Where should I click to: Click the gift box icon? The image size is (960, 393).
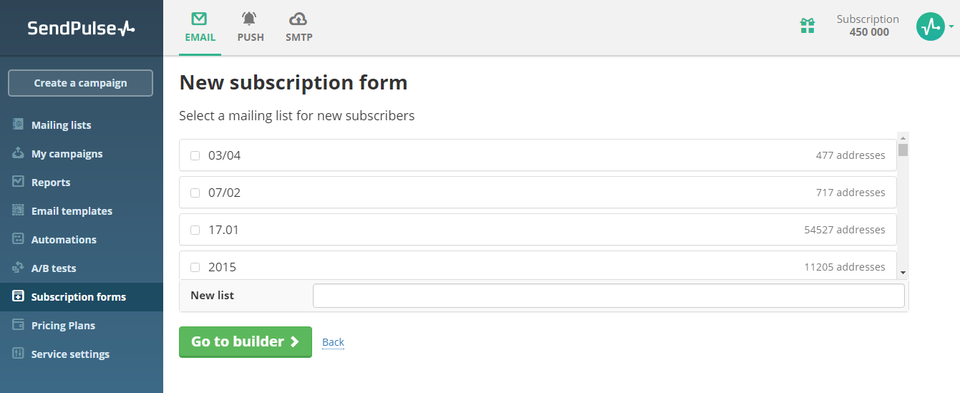click(807, 26)
